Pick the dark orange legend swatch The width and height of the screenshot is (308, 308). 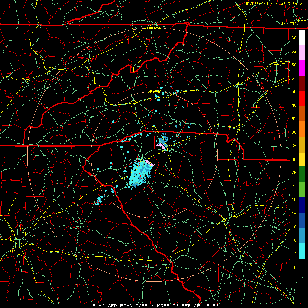[302, 114]
